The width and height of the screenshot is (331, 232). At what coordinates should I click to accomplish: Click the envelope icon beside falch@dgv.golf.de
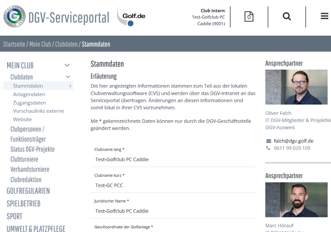[269, 141]
